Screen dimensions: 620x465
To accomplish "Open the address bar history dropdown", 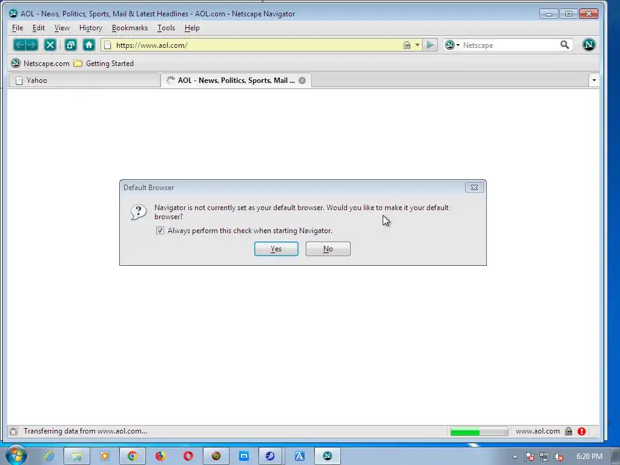I will tap(417, 45).
